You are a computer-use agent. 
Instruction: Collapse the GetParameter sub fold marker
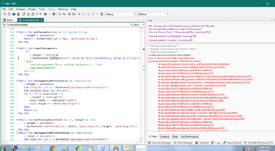pyautogui.click(x=18, y=32)
